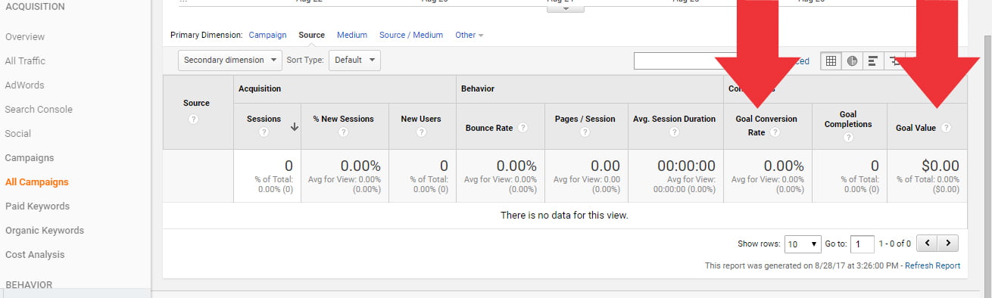Open Cost Analysis report
Image resolution: width=992 pixels, height=298 pixels.
tap(35, 254)
